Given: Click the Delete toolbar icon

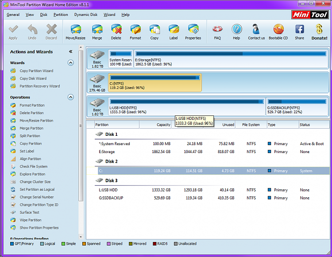Looking at the screenshot, I should [116, 29].
